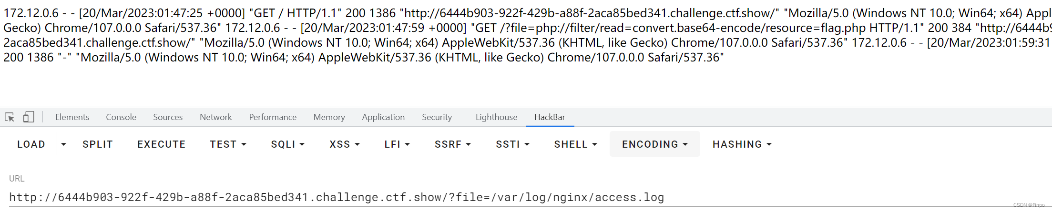Viewport: 1052px width, 212px height.
Task: Open the XSS dropdown menu
Action: [345, 144]
